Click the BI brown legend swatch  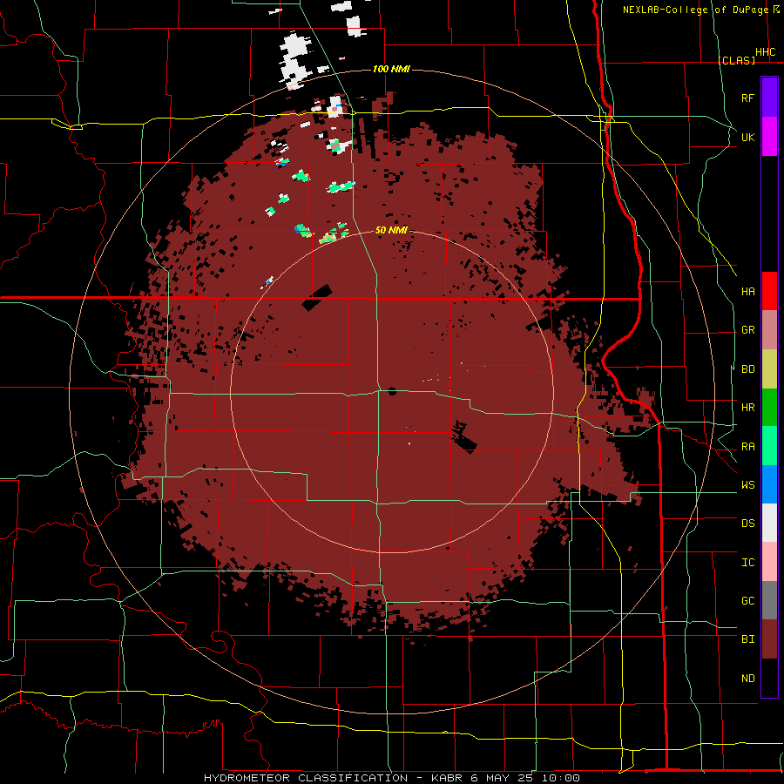tap(769, 639)
